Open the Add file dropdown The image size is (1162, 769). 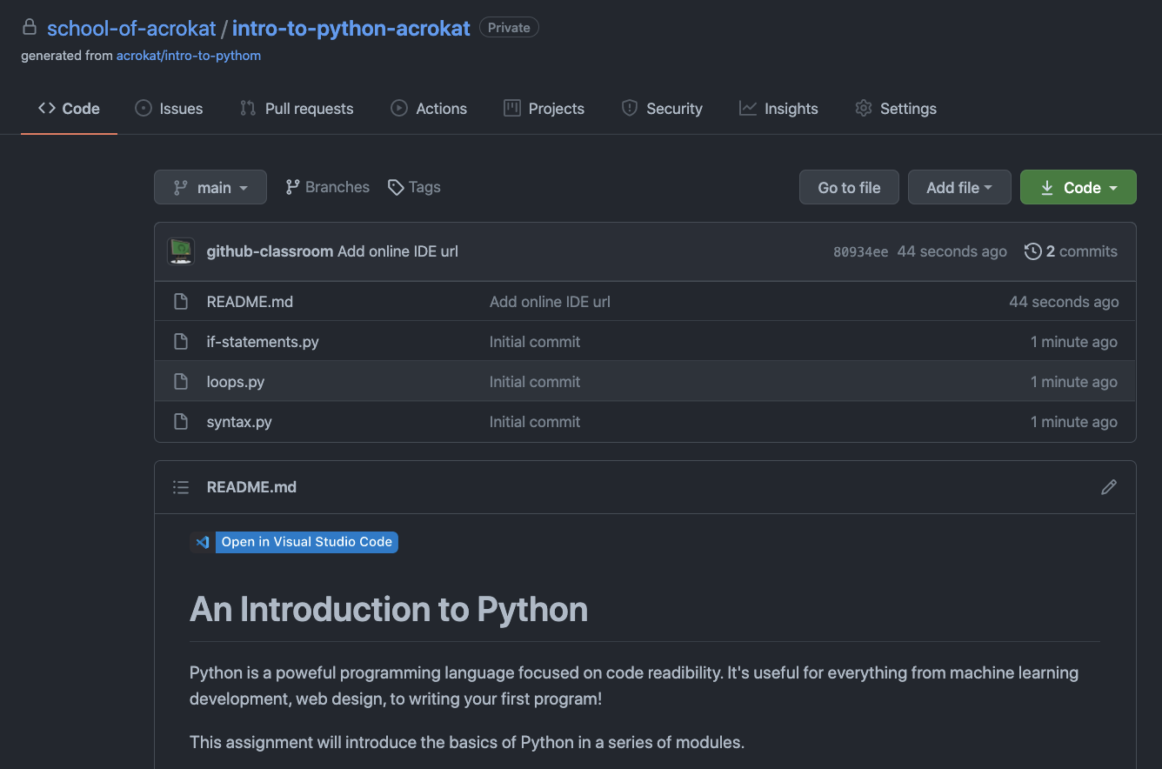point(958,188)
